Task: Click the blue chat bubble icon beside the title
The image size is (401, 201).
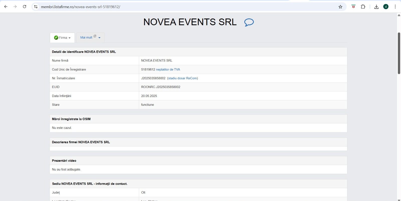Action: pyautogui.click(x=249, y=22)
